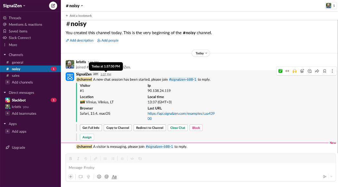Viewport: 338px width, 187px height.
Task: Click Add description link
Action: [80, 40]
